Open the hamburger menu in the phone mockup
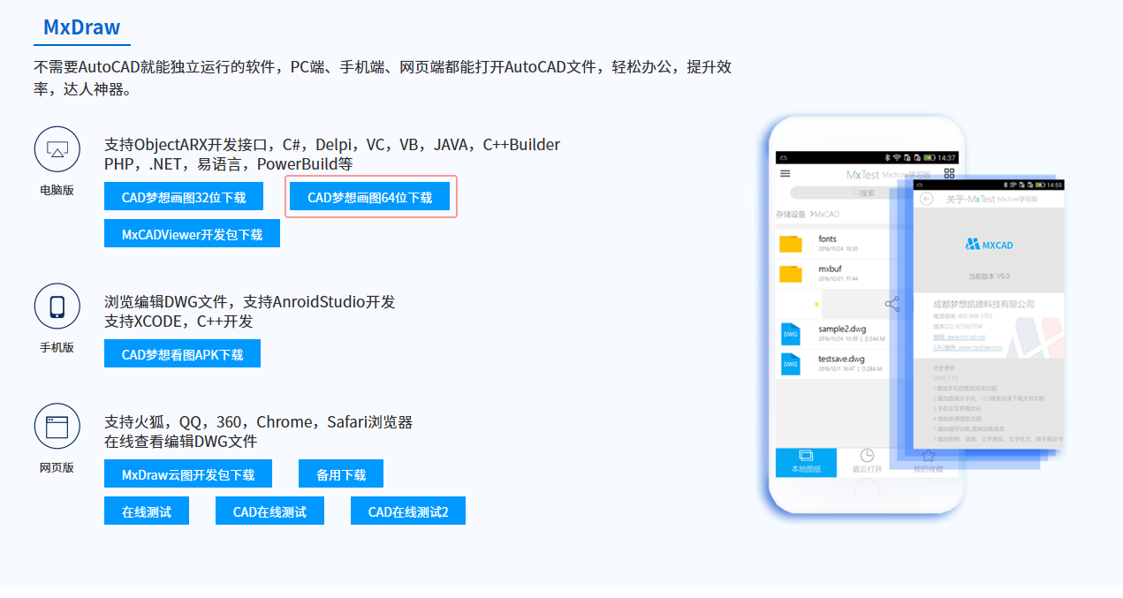1123x598 pixels. [785, 173]
